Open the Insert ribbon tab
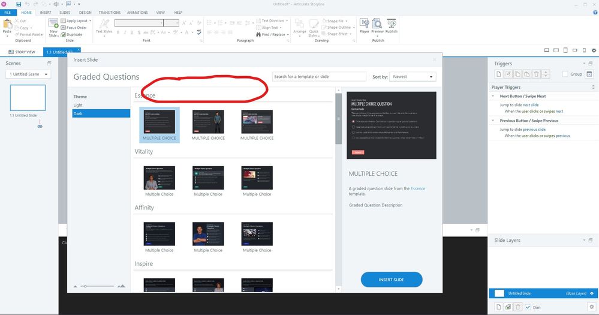The image size is (599, 315). pyautogui.click(x=46, y=12)
